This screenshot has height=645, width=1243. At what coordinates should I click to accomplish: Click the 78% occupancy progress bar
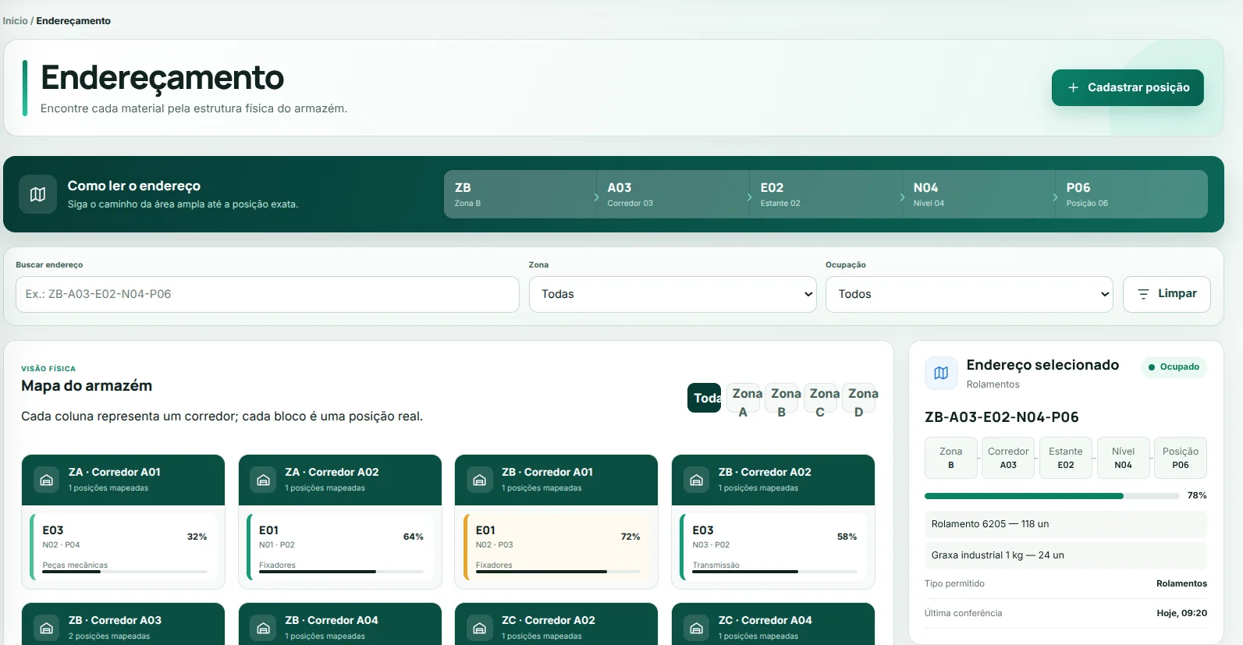[1051, 496]
